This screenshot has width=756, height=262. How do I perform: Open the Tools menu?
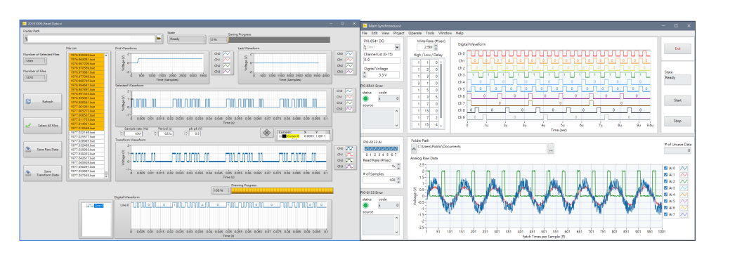click(430, 33)
